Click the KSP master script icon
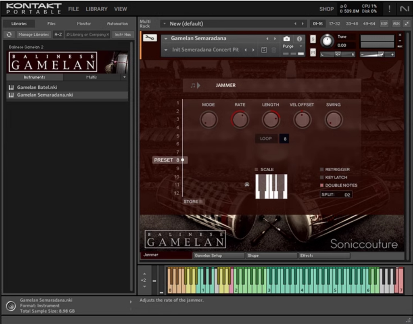Viewport: 413px width, 324px height. tap(384, 24)
